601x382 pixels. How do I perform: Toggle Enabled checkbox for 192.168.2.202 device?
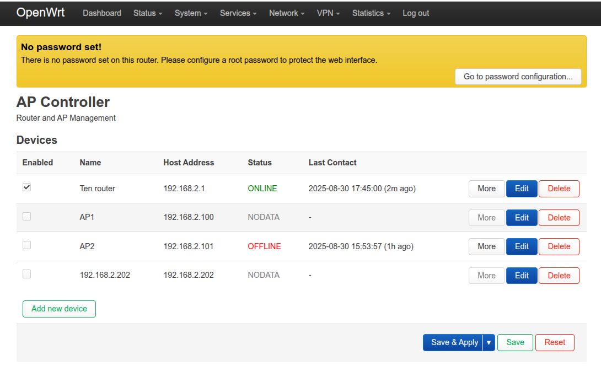[x=26, y=274]
